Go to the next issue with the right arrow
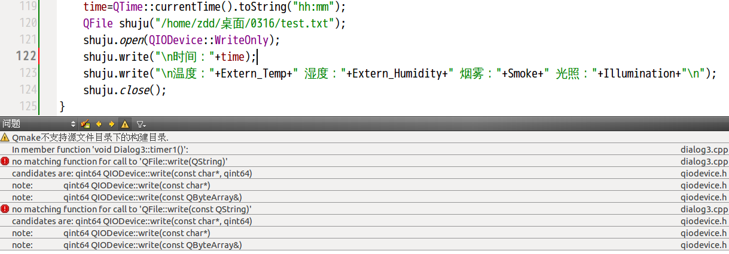The height and width of the screenshot is (254, 729). pyautogui.click(x=111, y=124)
